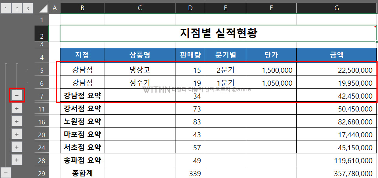Select row 11 header
Image resolution: width=378 pixels, height=178 pixels.
coord(42,108)
